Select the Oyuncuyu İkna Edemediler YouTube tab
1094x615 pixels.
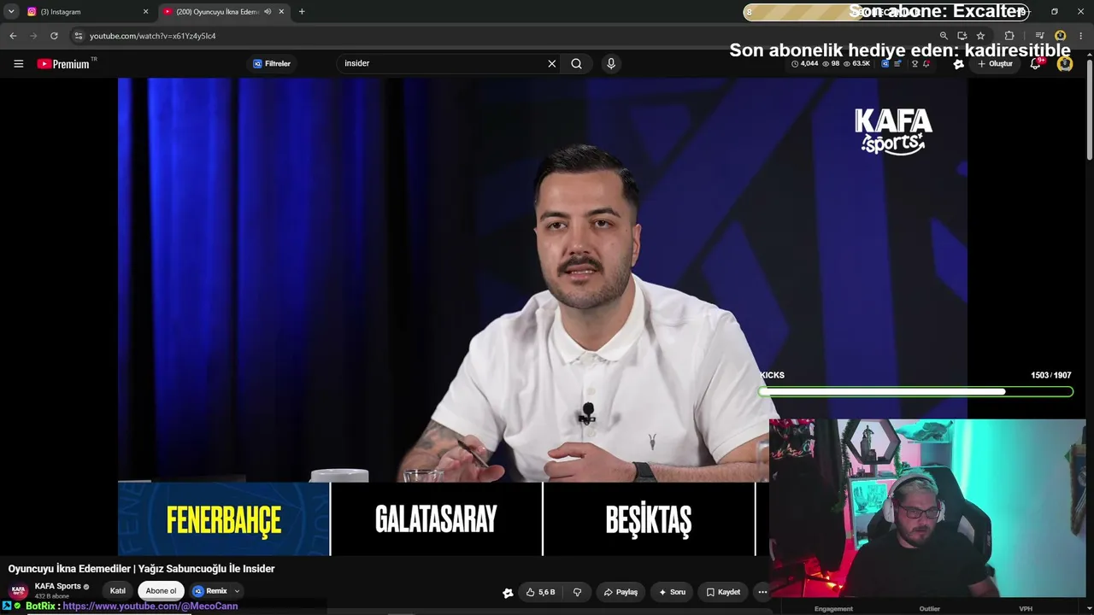[222, 12]
